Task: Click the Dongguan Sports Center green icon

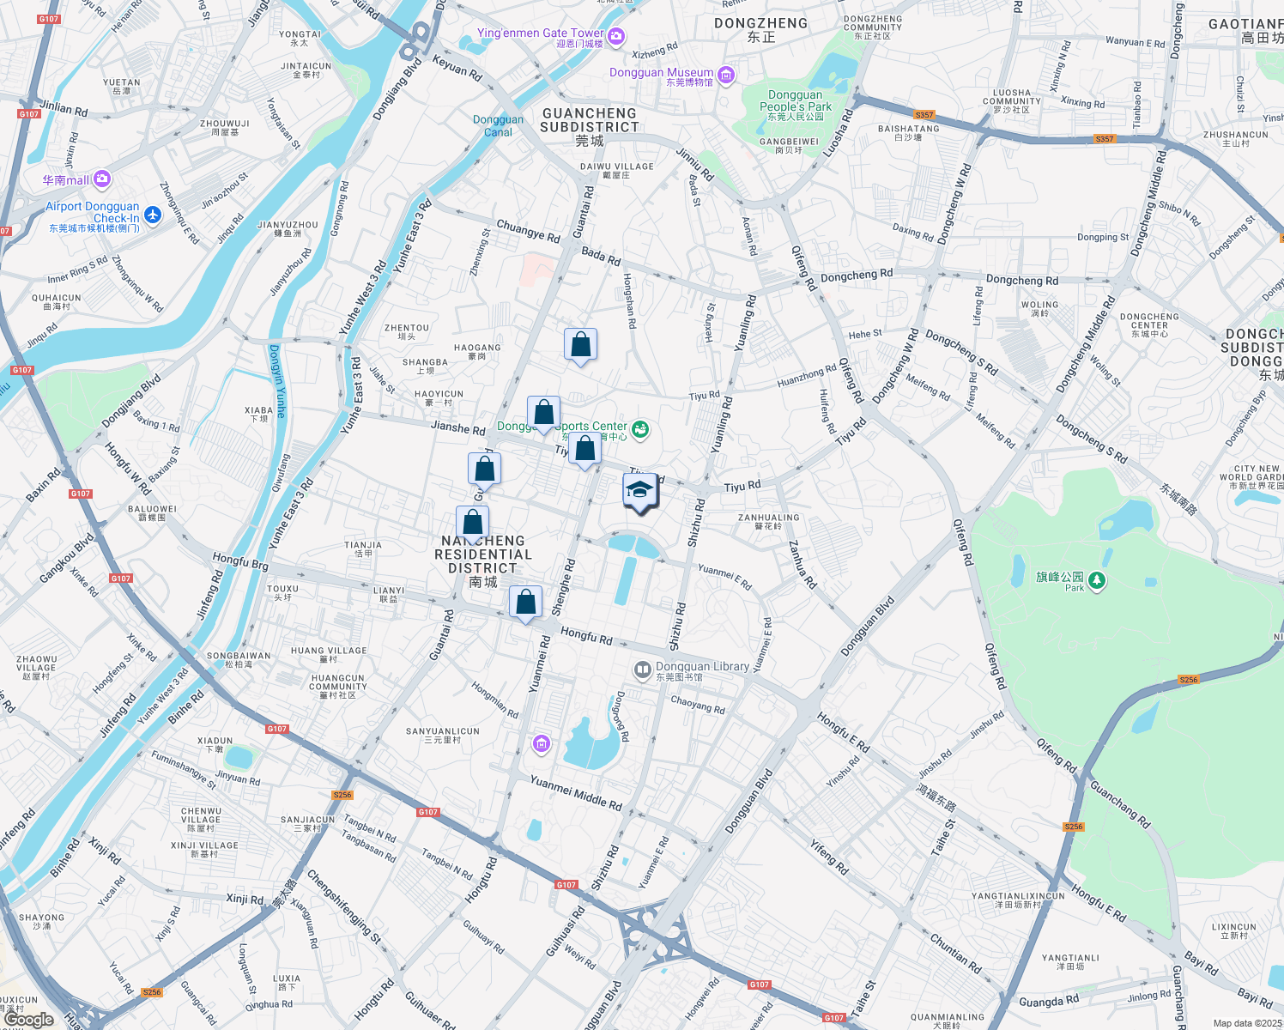Action: (639, 429)
